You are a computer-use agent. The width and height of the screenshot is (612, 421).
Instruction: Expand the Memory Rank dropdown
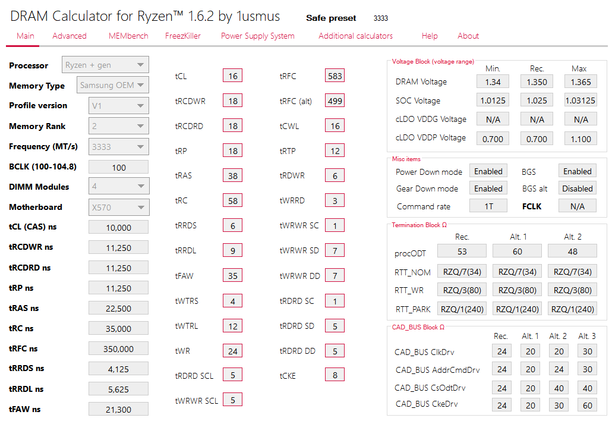click(x=119, y=126)
